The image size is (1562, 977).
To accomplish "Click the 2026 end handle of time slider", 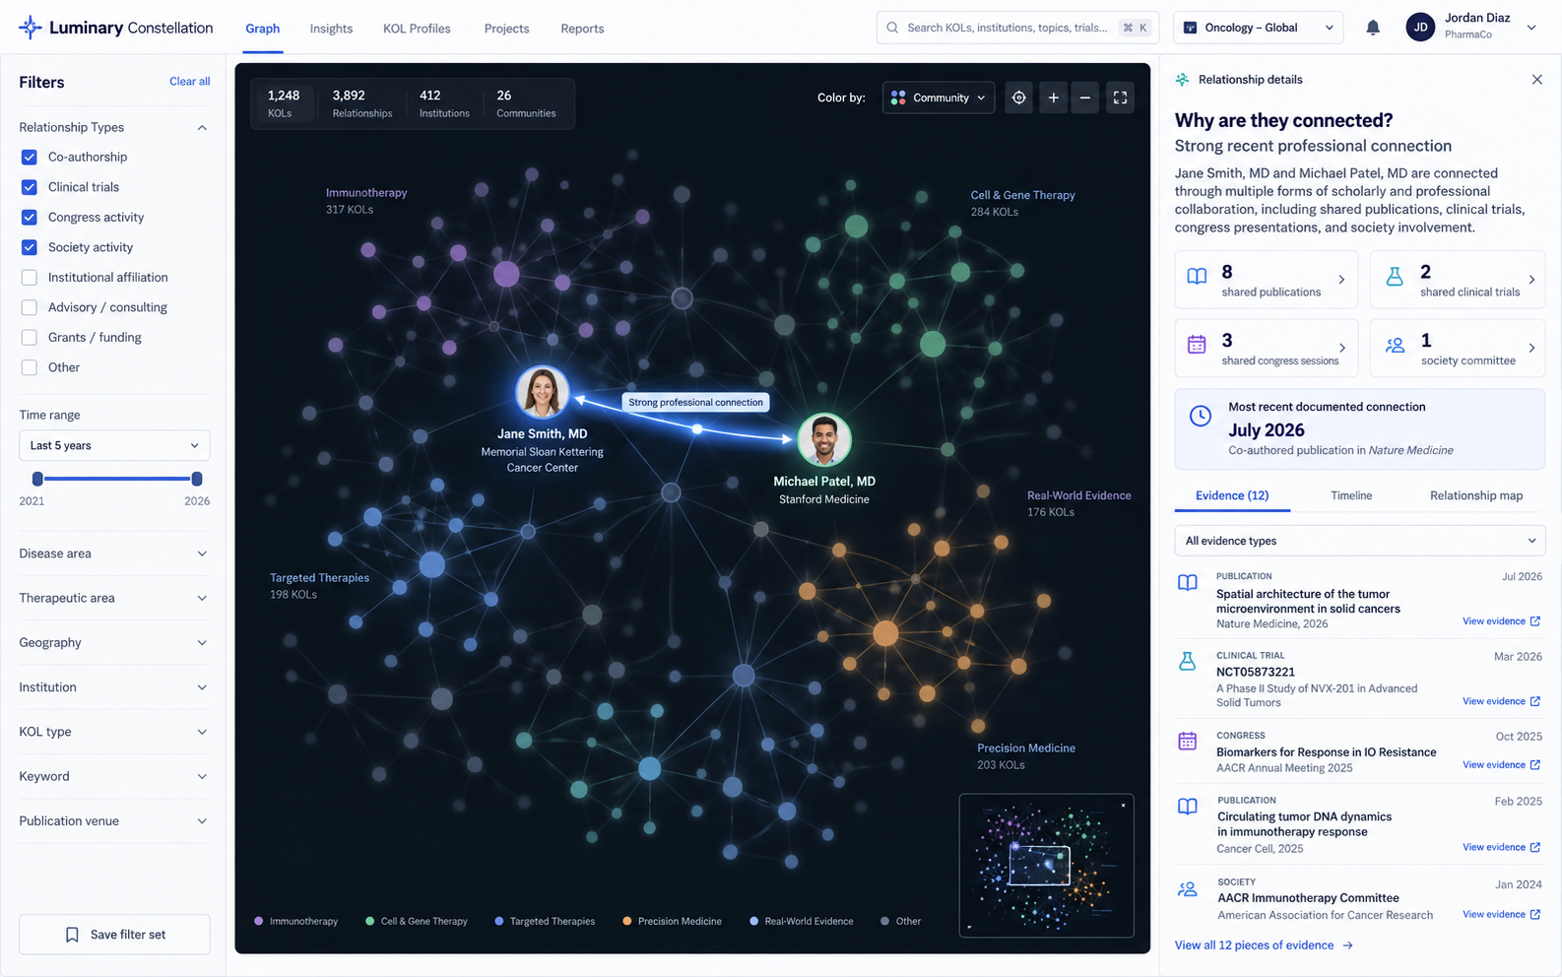I will (x=197, y=479).
